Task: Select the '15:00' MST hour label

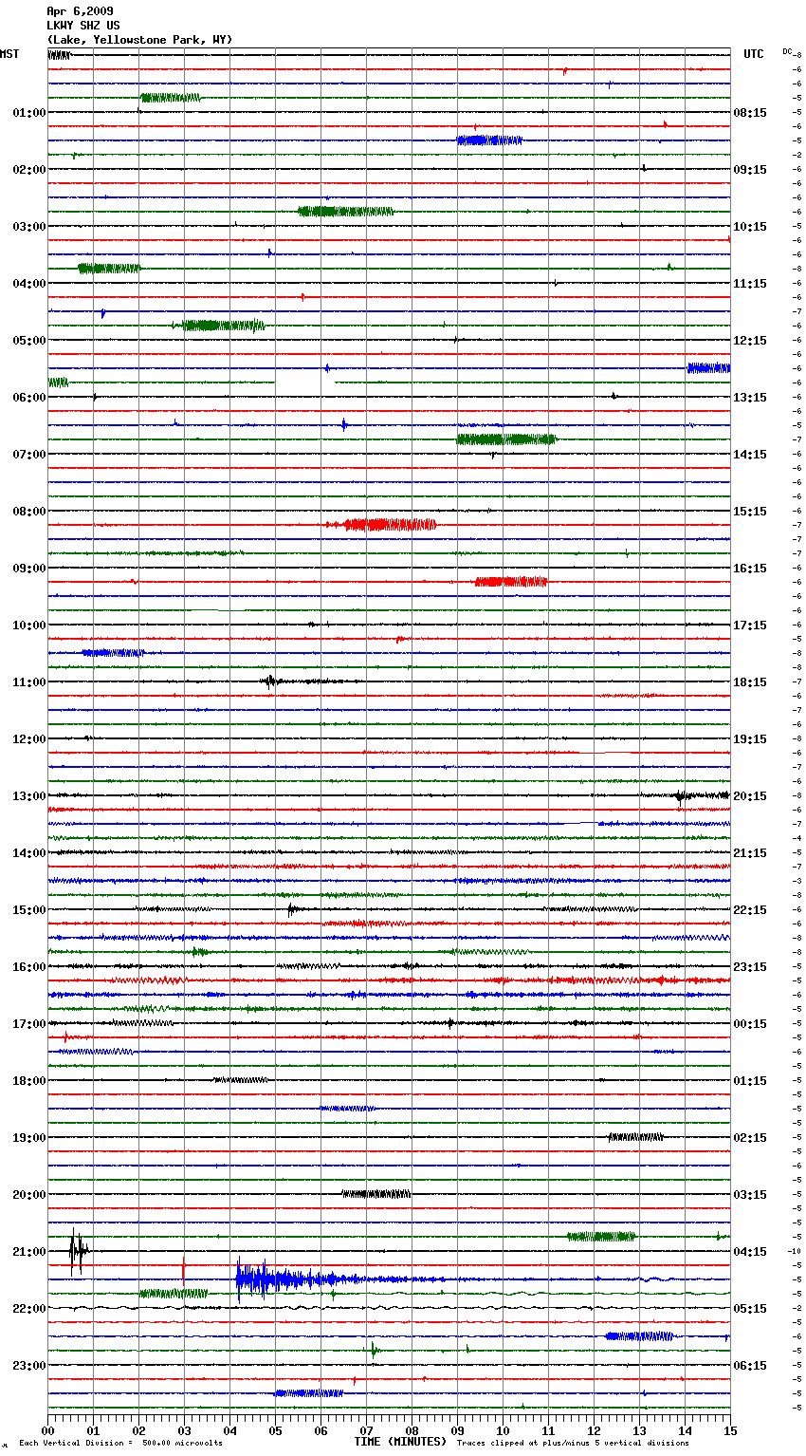Action: click(29, 910)
